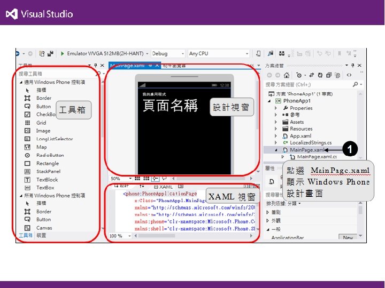Switch to the 工具箱 bottom tab
The image size is (385, 288).
coord(26,235)
